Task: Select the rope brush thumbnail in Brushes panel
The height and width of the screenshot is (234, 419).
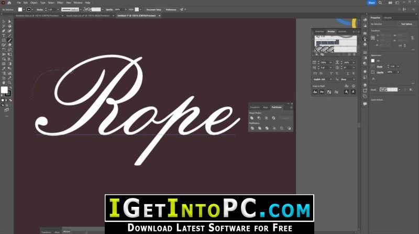Action: point(324,49)
